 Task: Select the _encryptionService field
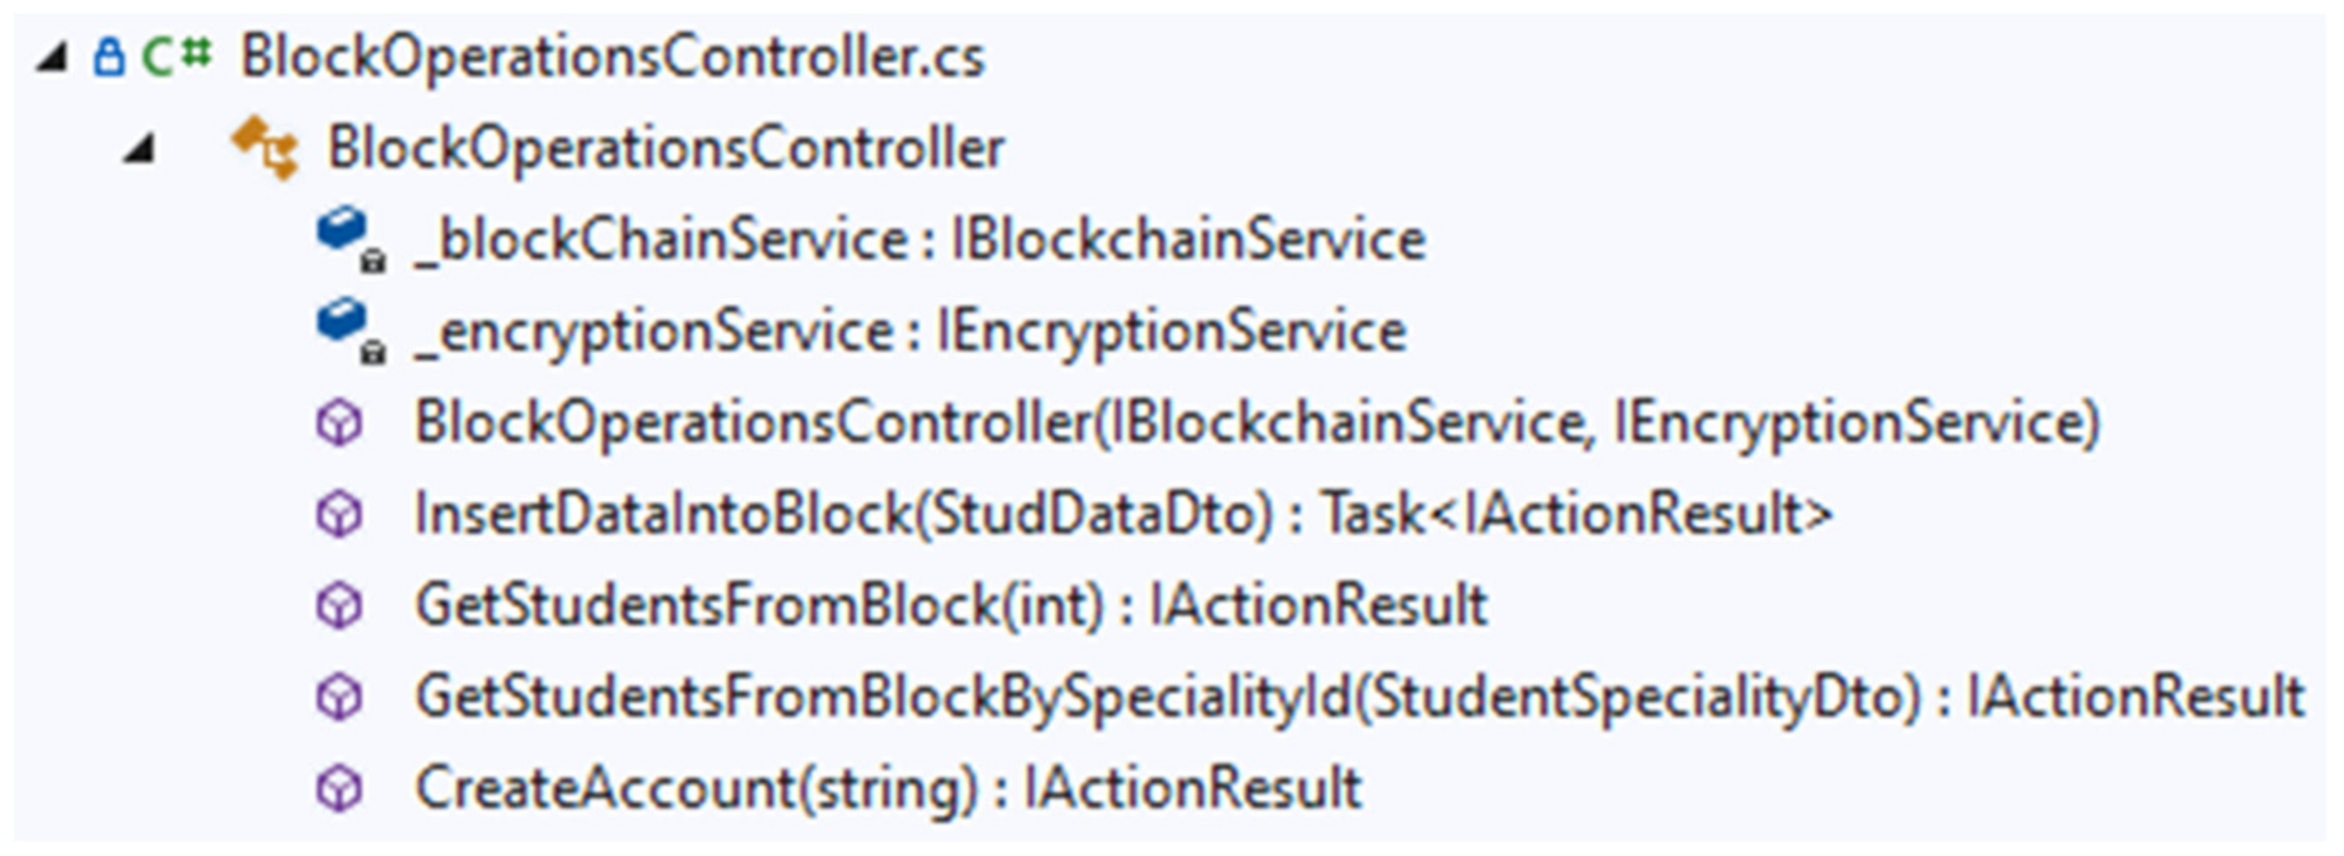pyautogui.click(x=910, y=331)
